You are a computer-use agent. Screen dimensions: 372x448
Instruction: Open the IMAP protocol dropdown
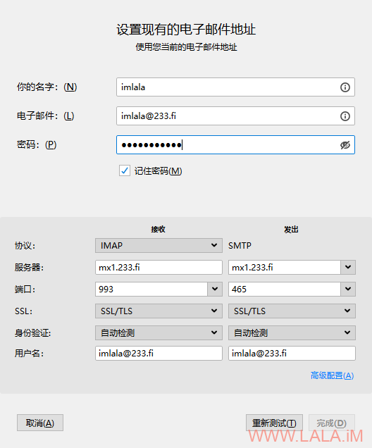159,245
